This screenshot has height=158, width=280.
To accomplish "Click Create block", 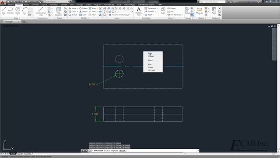I will (x=171, y=8).
